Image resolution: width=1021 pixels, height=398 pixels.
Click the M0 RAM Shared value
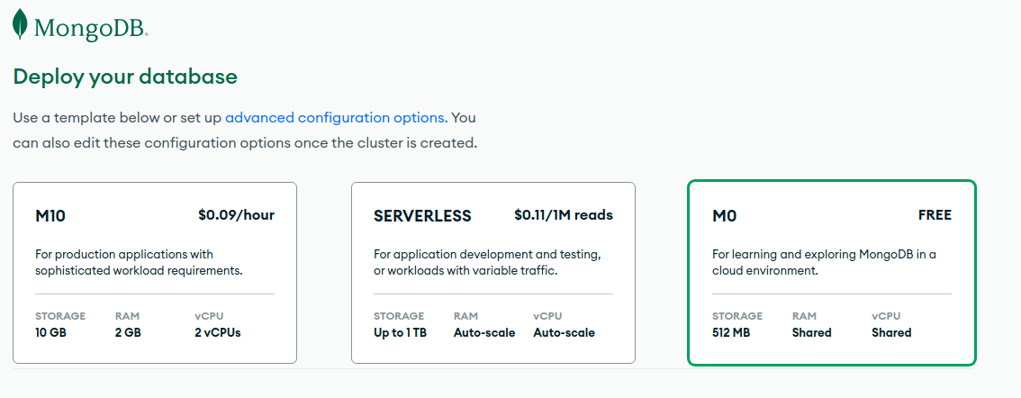point(811,332)
